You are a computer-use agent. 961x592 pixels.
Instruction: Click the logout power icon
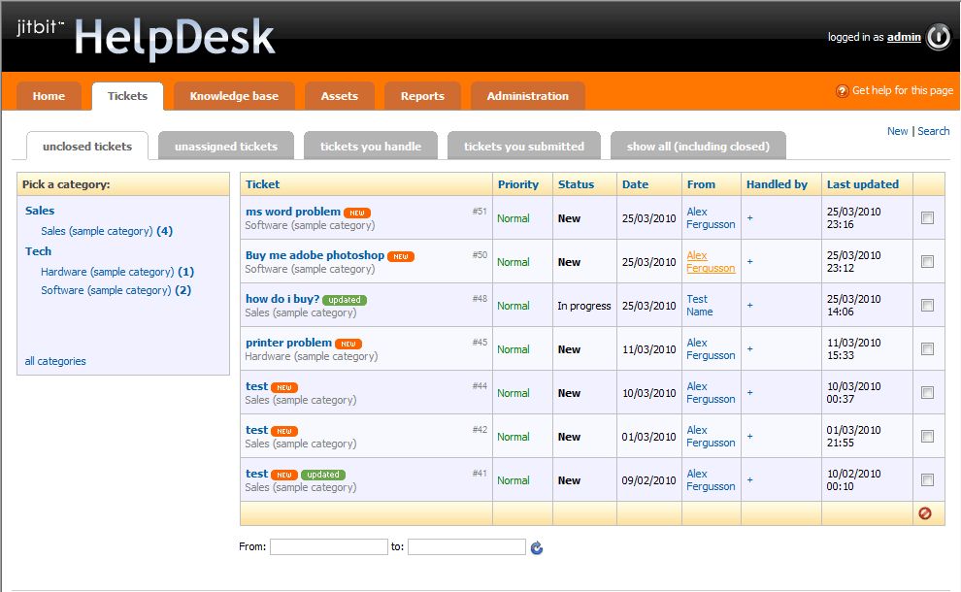tap(938, 37)
